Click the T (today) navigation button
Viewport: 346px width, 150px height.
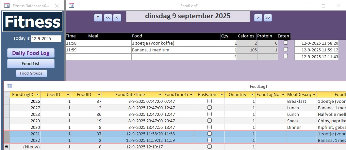point(98,18)
